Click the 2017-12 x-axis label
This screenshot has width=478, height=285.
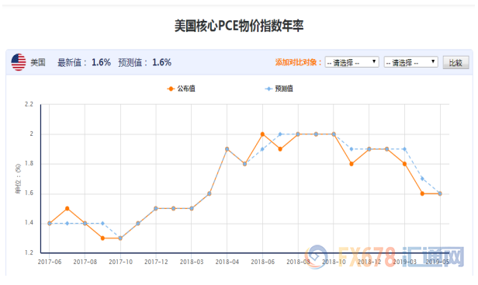tap(156, 262)
